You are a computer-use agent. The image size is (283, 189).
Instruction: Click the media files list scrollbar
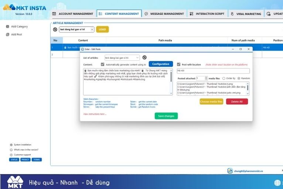(248, 88)
